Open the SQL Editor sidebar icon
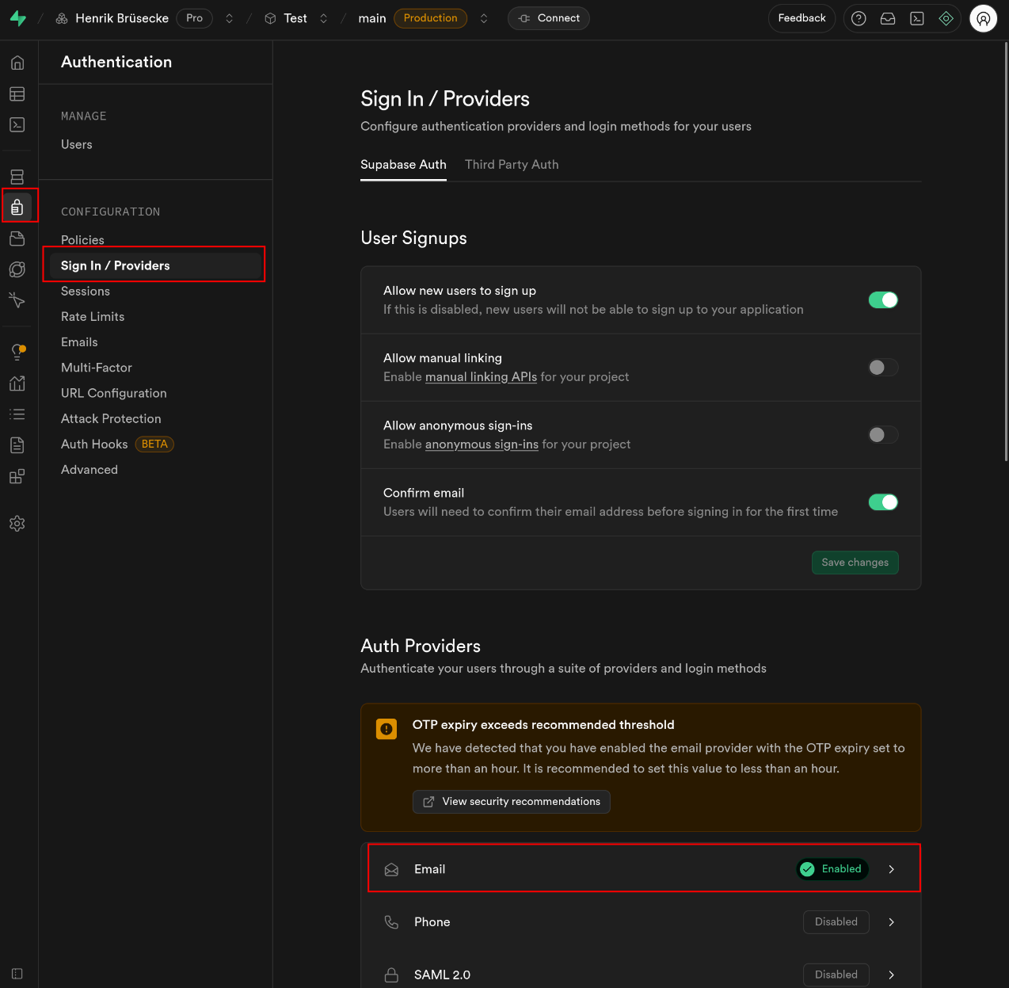The height and width of the screenshot is (988, 1009). click(x=17, y=125)
